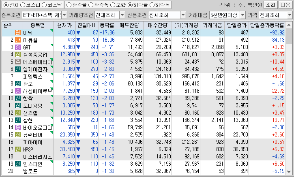This screenshot has height=177, width=294.
Task: Click the 다음 next button
Action: [285, 5]
